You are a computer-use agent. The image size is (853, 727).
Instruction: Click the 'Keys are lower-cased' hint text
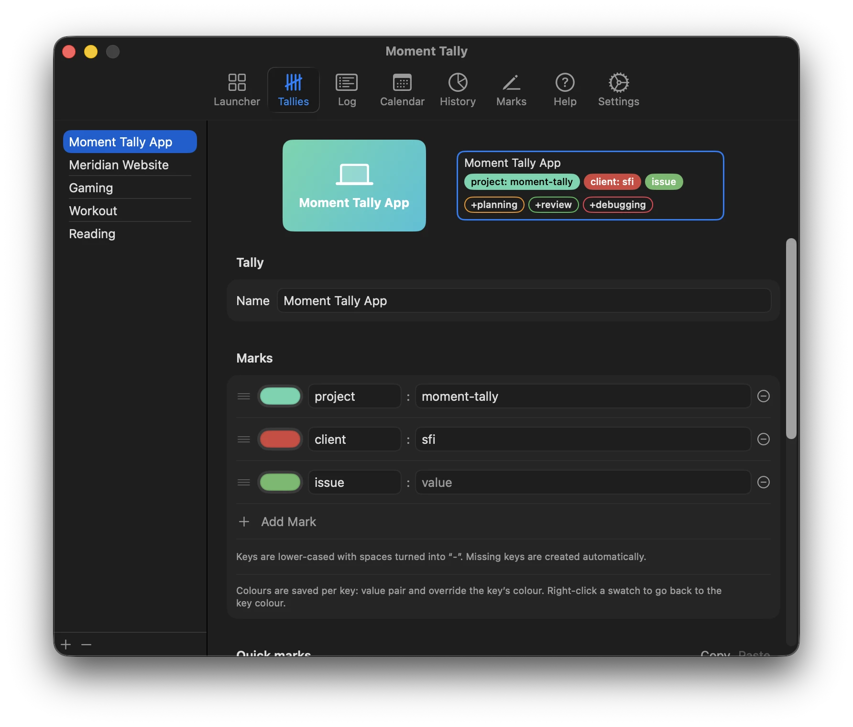(441, 556)
